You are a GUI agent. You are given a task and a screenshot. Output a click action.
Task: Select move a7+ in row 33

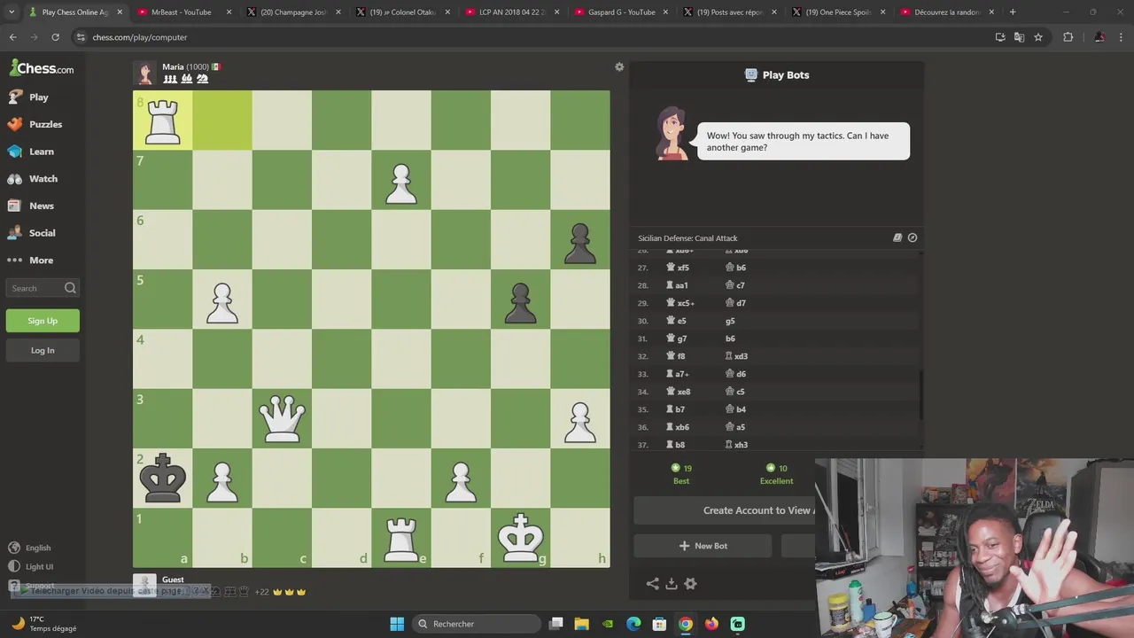(678, 374)
